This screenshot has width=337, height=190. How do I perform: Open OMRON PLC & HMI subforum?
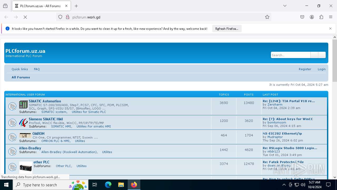[56, 141]
